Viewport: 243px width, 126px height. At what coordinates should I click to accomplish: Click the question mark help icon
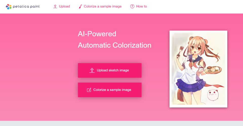[132, 7]
